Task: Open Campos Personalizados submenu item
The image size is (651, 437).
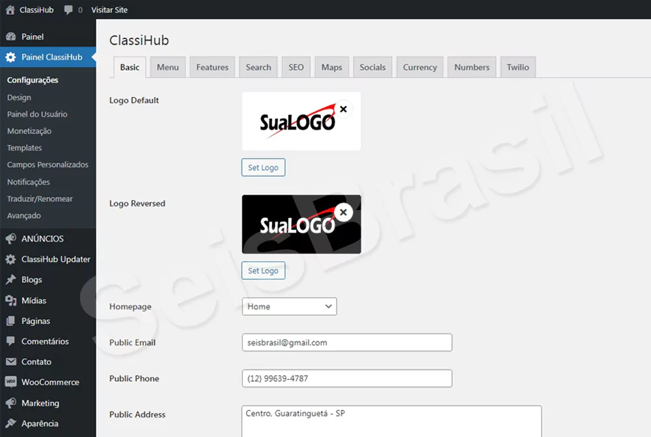Action: pyautogui.click(x=48, y=165)
